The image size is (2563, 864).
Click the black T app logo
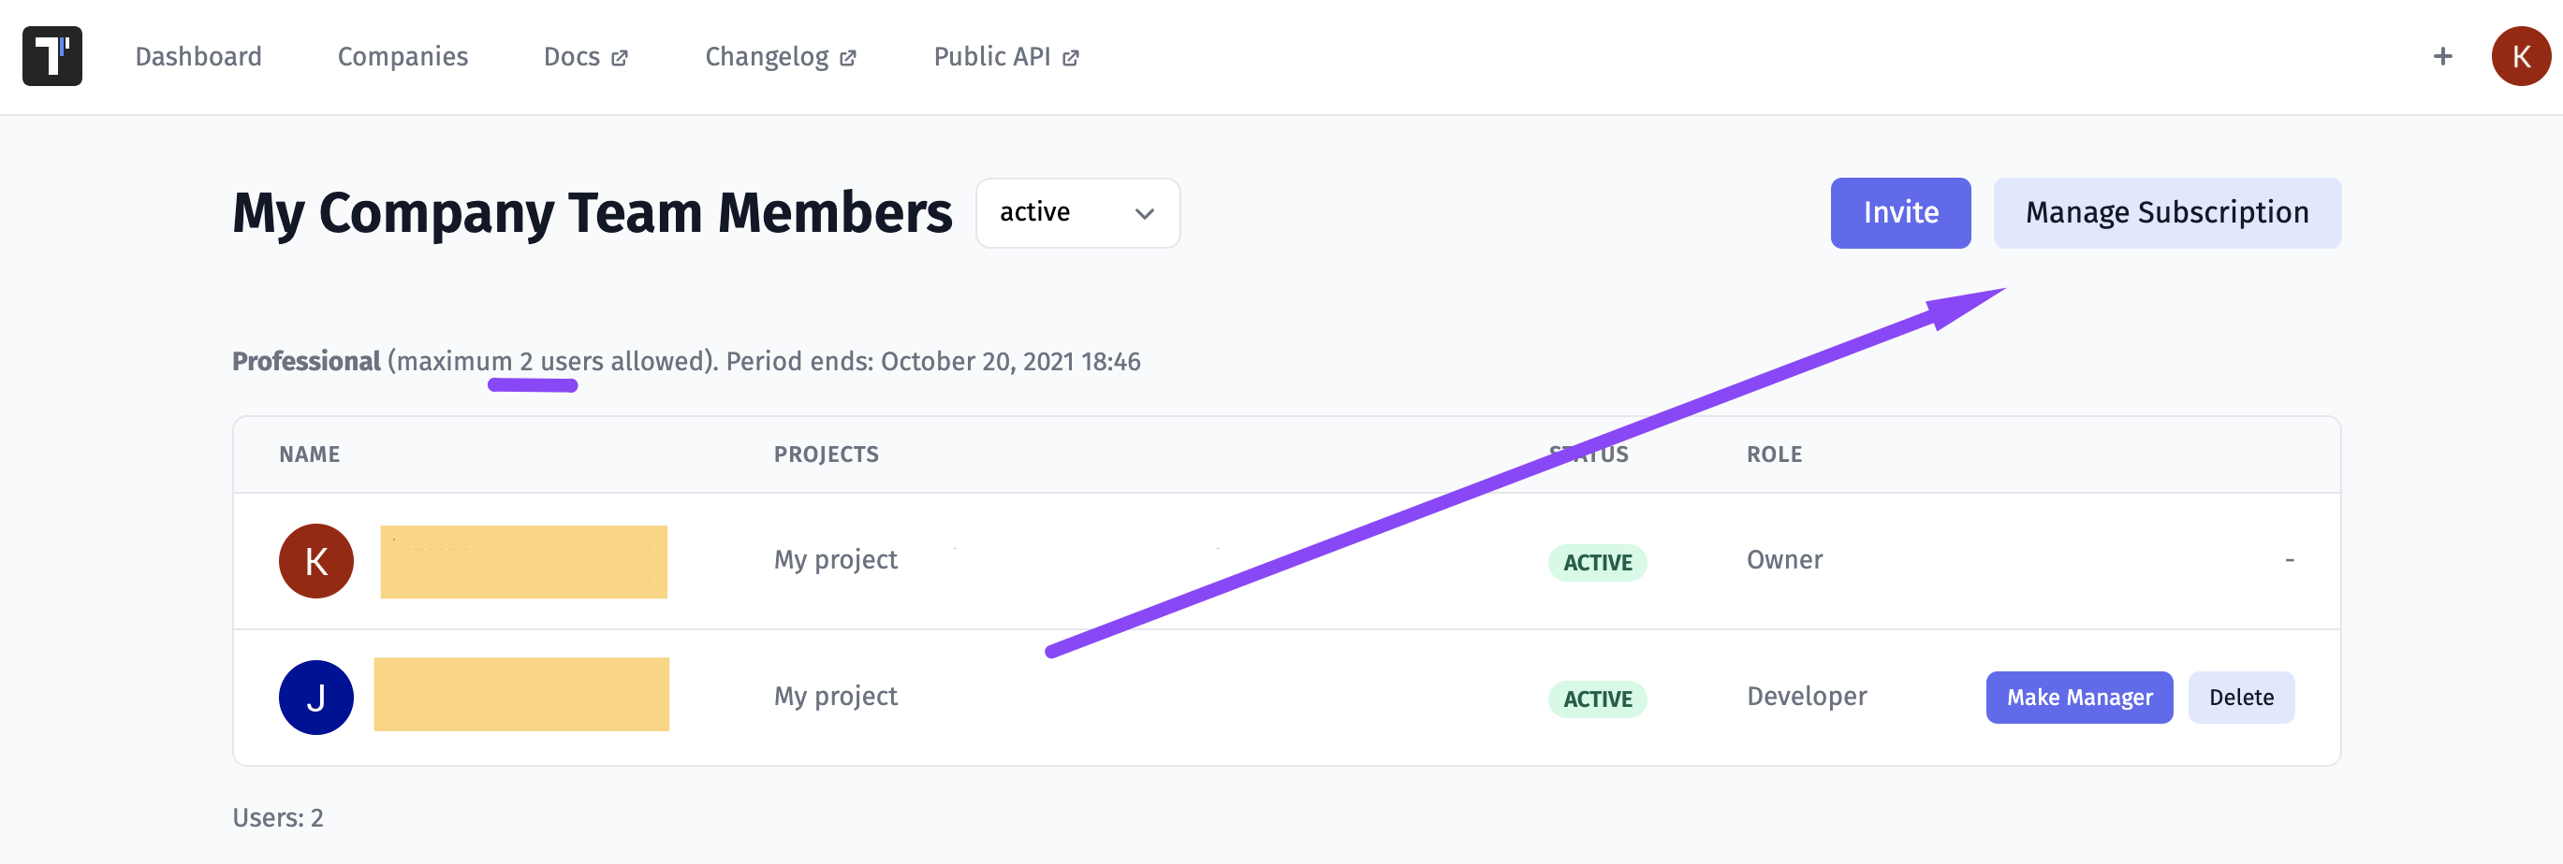52,57
